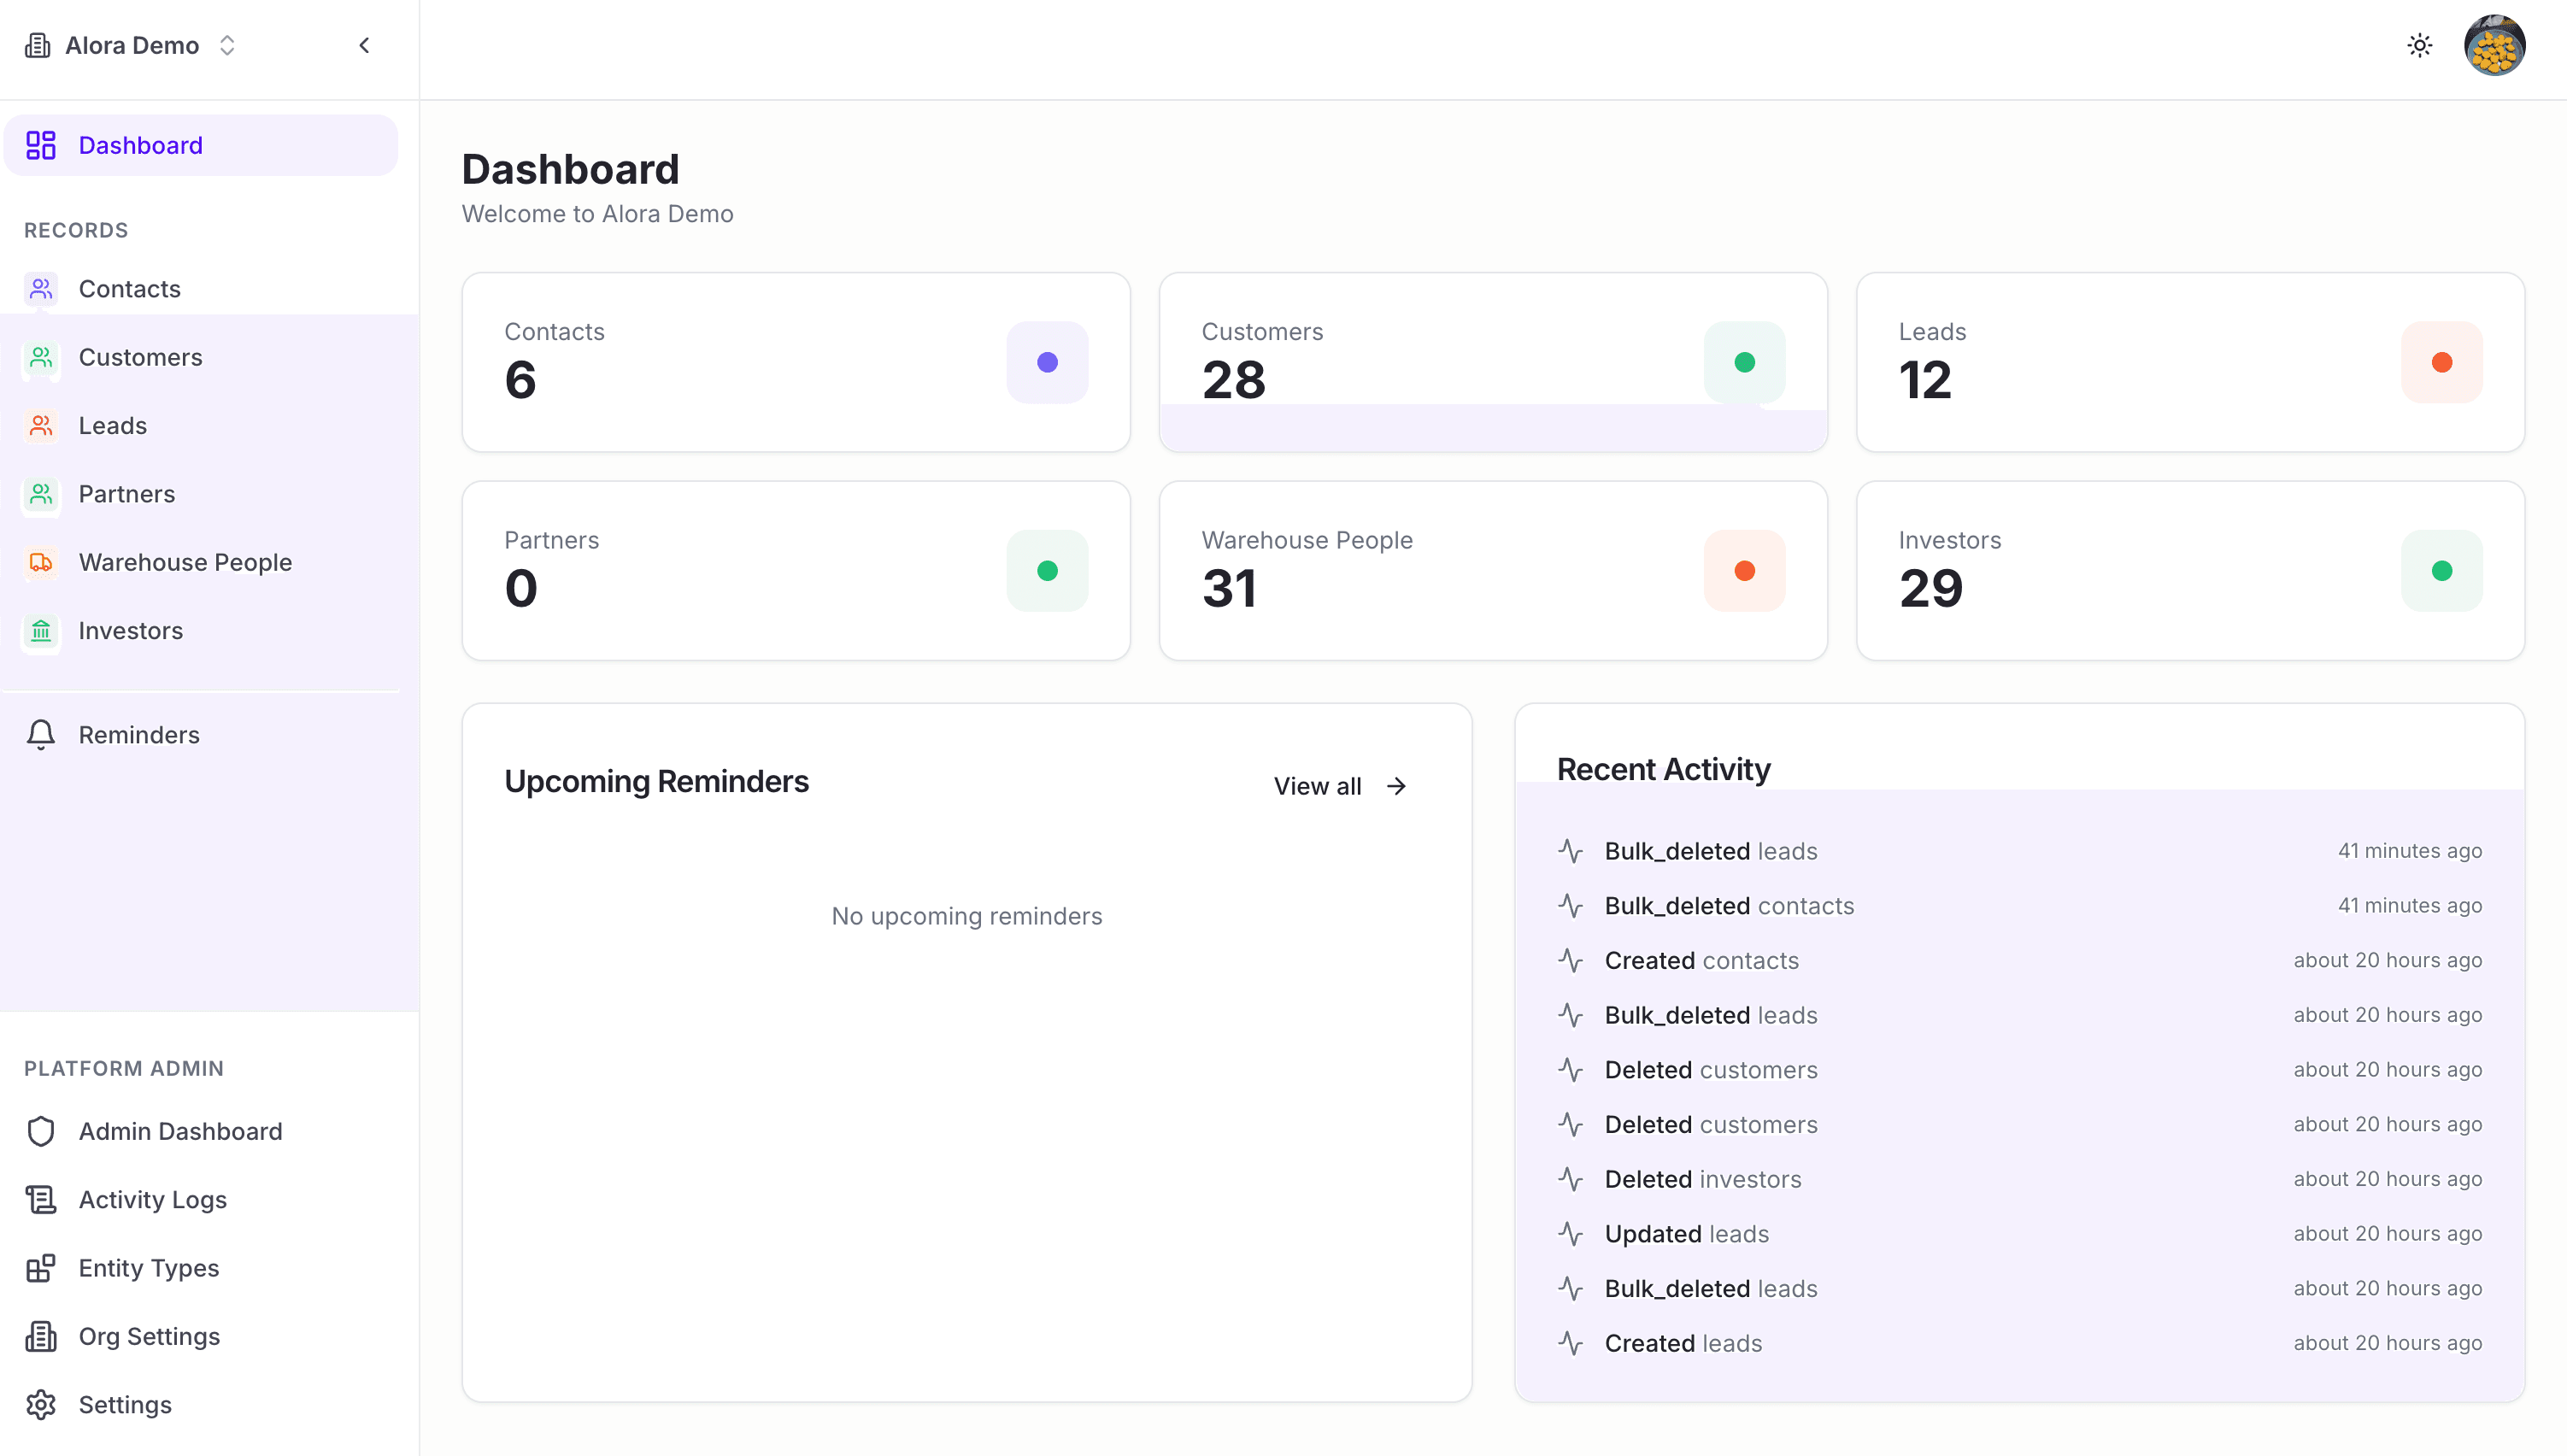Click the activity pulse icon beside Created leads
Screen dimensions: 2567x1456
[1571, 1343]
